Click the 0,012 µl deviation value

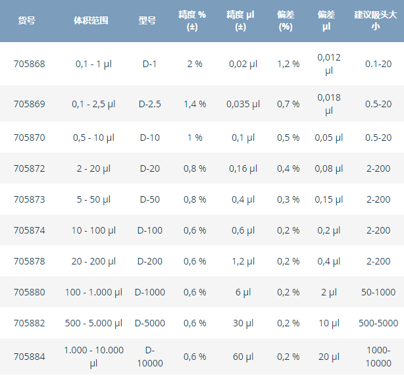coord(329,64)
